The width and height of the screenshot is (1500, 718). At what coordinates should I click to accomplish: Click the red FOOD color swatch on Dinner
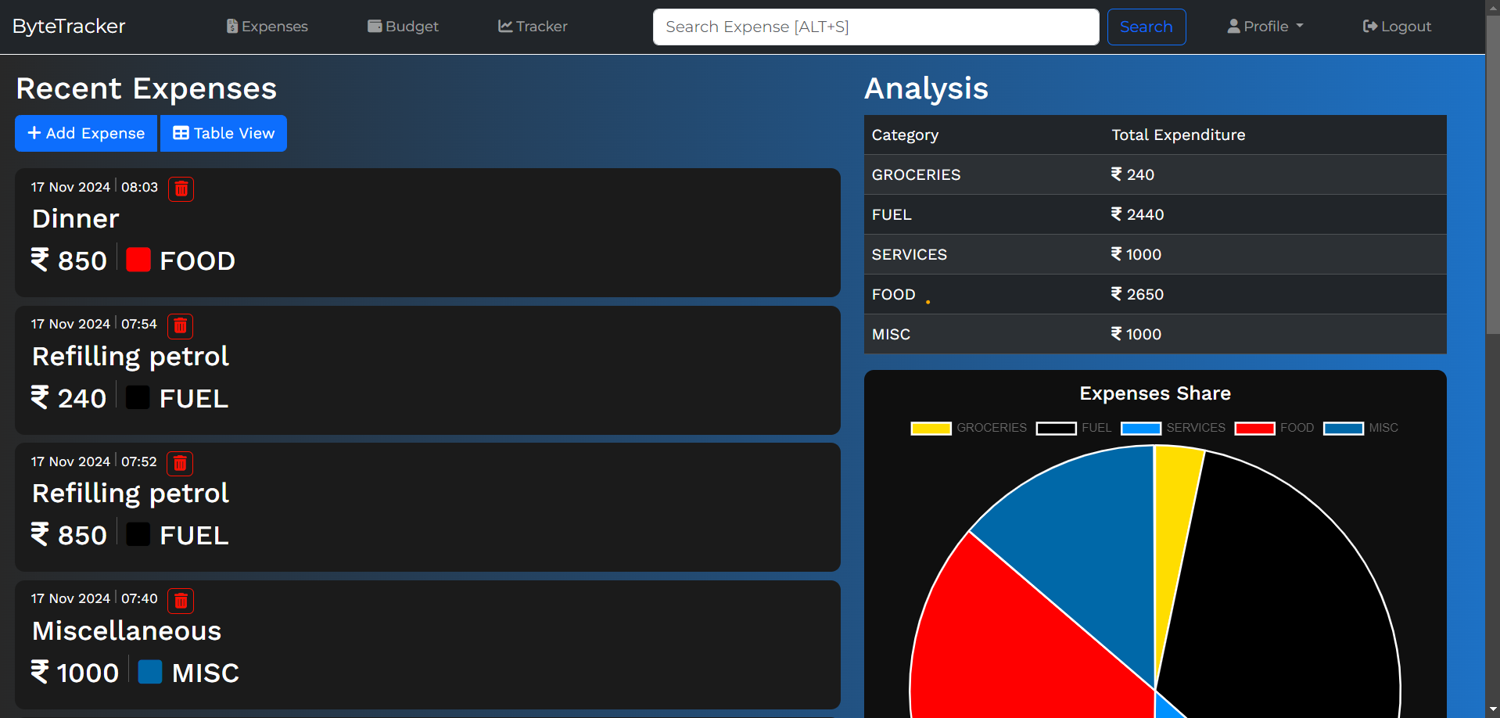(138, 260)
